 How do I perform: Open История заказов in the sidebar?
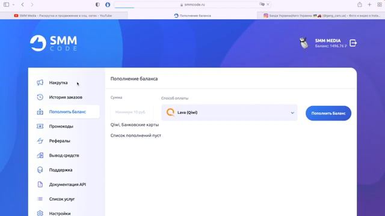pyautogui.click(x=66, y=97)
